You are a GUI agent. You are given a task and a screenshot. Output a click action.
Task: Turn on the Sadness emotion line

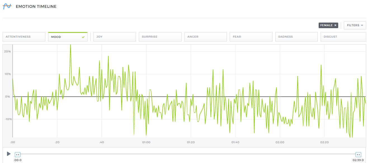[296, 37]
